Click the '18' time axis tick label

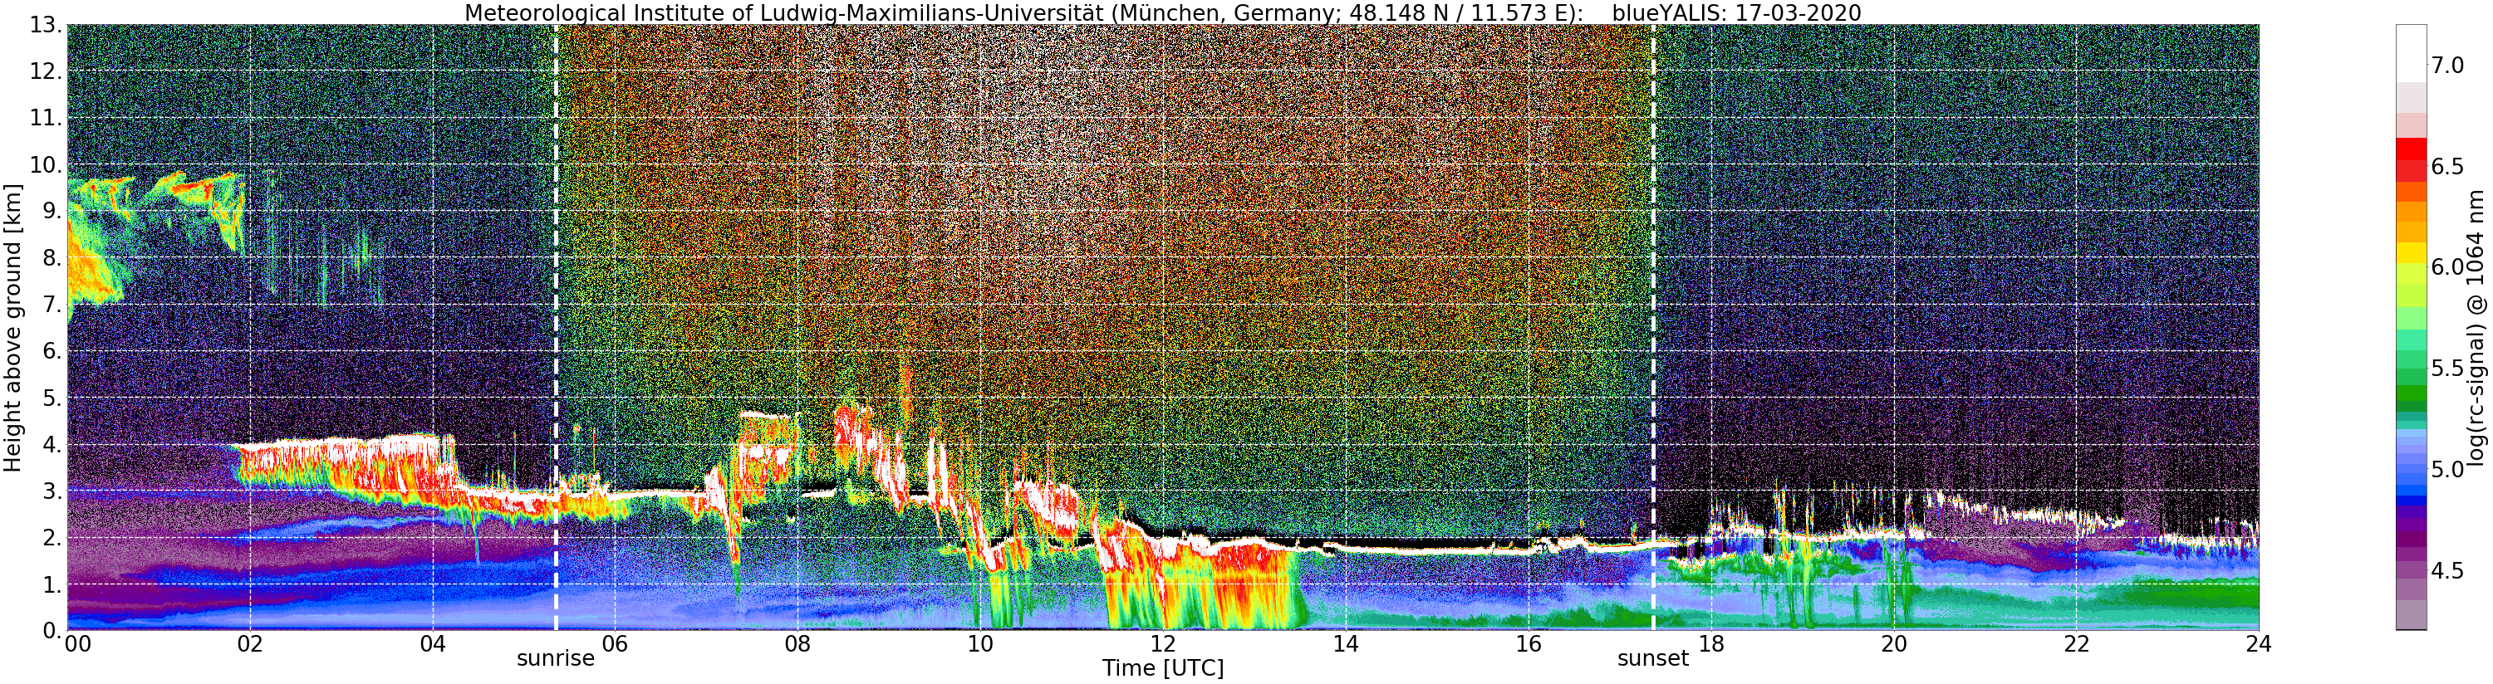pos(1711,644)
